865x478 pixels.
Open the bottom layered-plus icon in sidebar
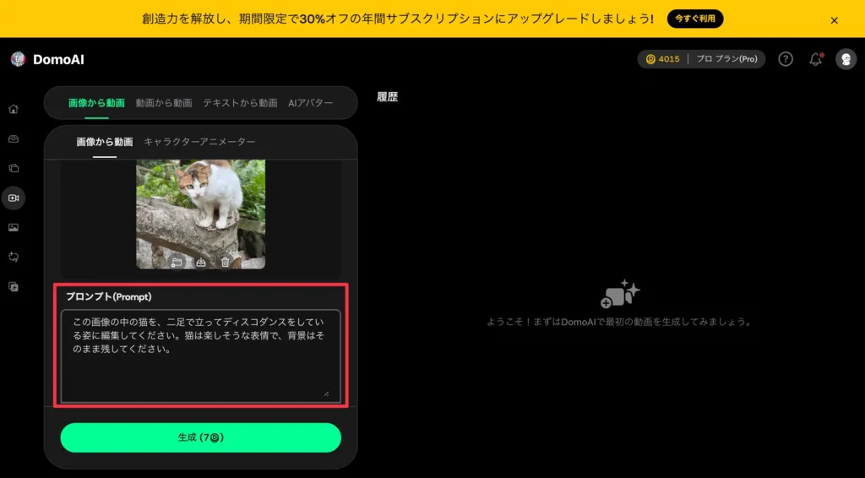point(14,286)
